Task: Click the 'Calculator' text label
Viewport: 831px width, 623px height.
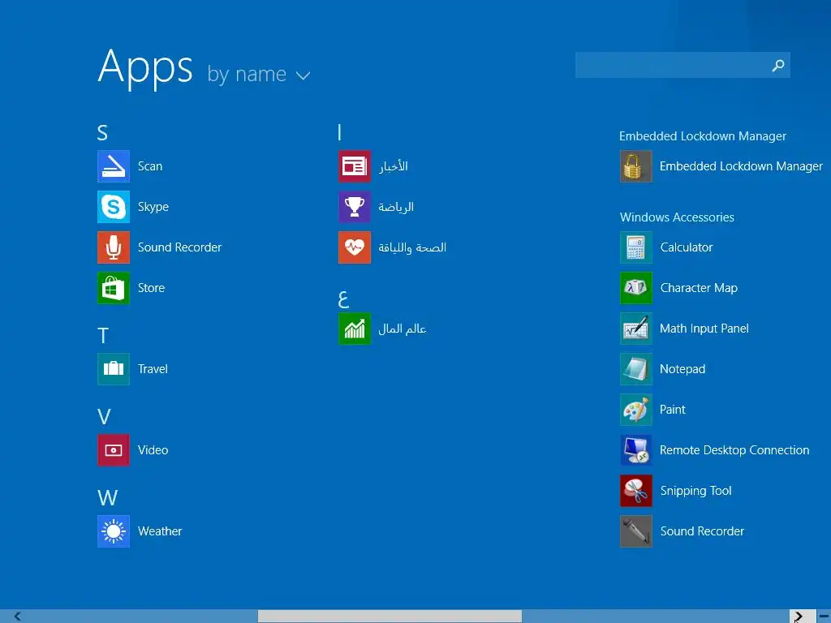Action: pos(687,247)
